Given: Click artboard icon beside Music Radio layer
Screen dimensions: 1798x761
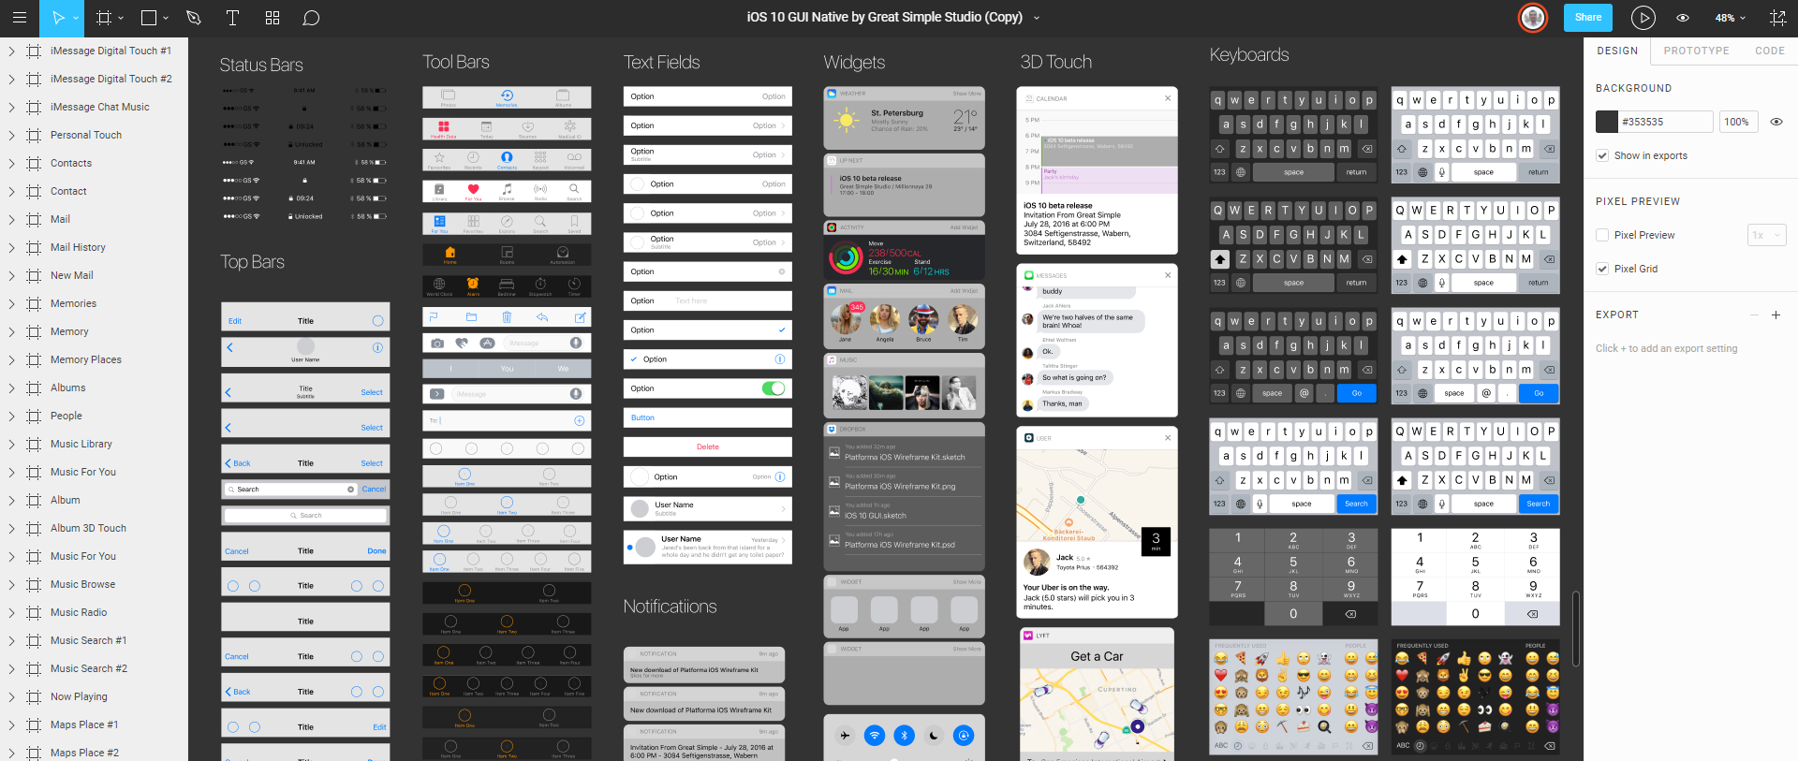Looking at the screenshot, I should coord(34,612).
